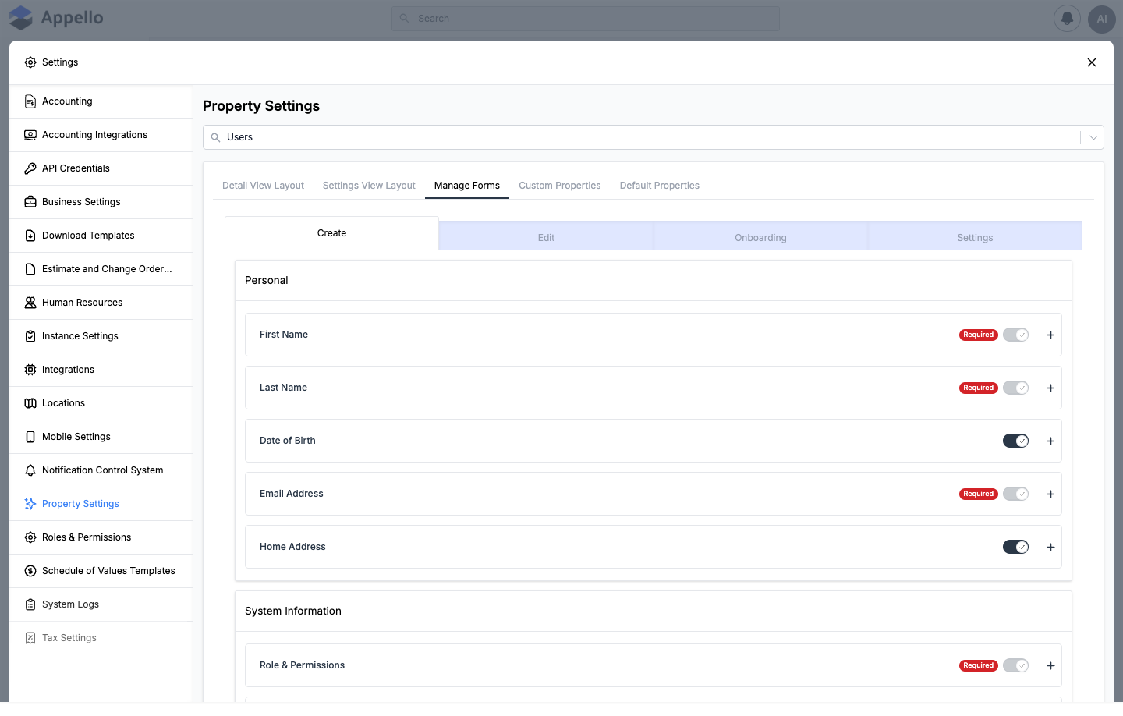
Task: Click the Appello logo
Action: pos(56,18)
